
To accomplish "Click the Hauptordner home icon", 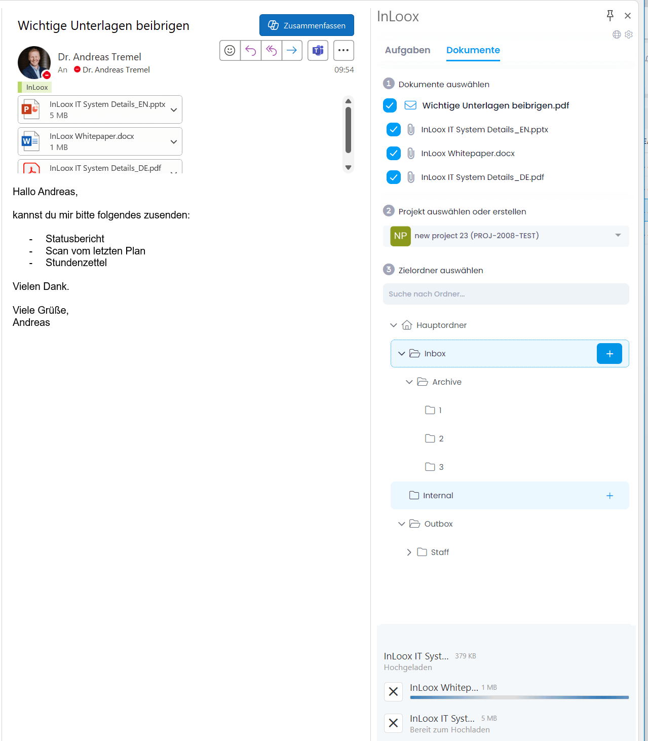I will (x=407, y=325).
